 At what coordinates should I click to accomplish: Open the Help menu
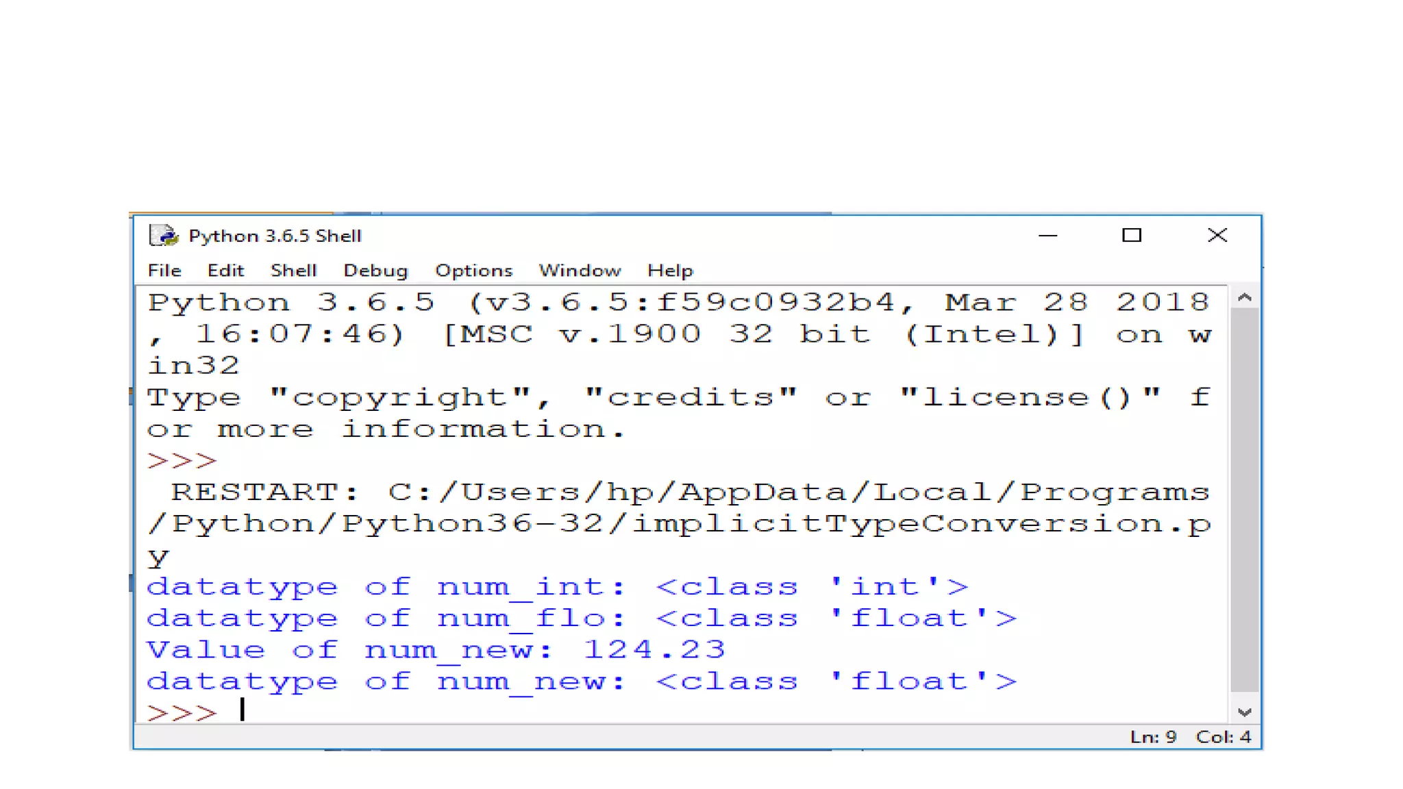pos(670,271)
